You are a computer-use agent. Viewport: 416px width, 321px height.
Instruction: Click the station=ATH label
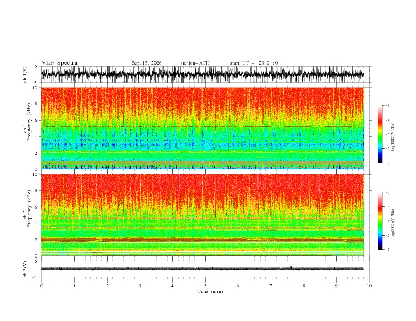[x=195, y=63]
